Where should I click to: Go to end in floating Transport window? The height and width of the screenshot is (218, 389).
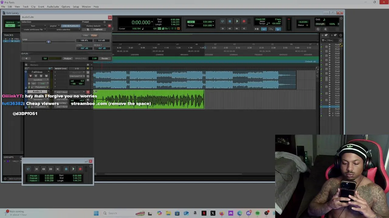click(x=58, y=169)
